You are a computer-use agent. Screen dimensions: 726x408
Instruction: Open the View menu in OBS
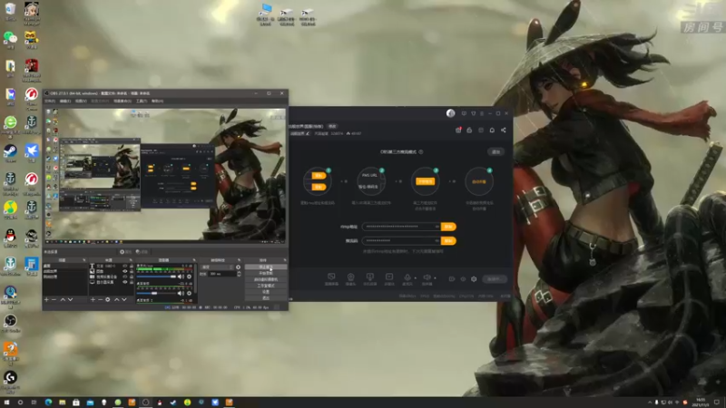(x=81, y=101)
